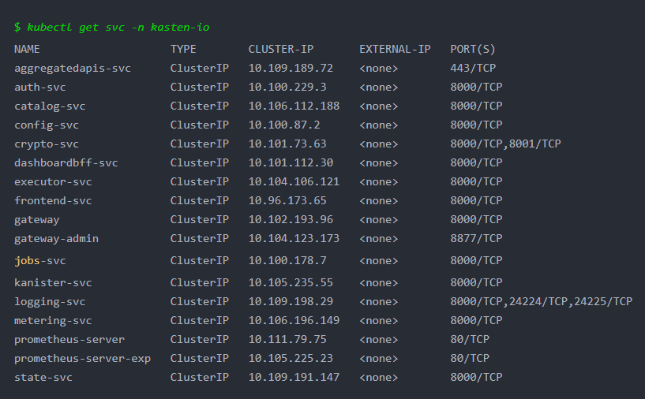This screenshot has height=399, width=645.
Task: Click the config-svc service name
Action: 47,125
